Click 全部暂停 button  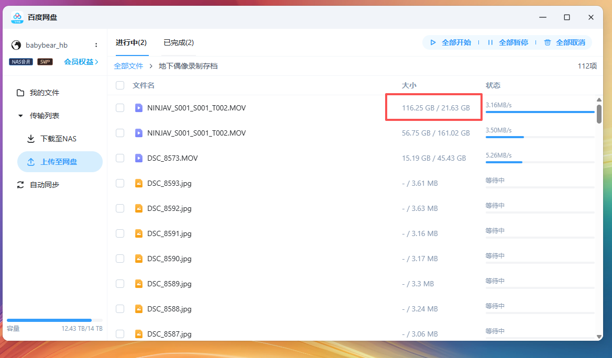pos(508,42)
